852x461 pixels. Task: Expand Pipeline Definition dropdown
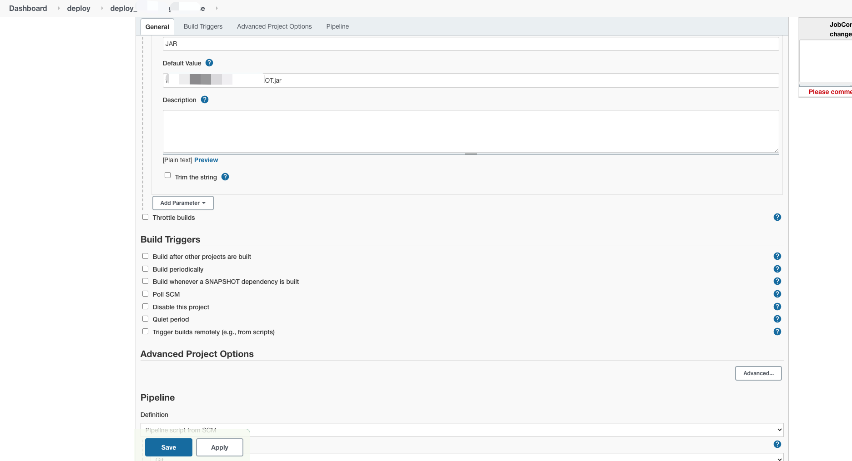pyautogui.click(x=462, y=430)
